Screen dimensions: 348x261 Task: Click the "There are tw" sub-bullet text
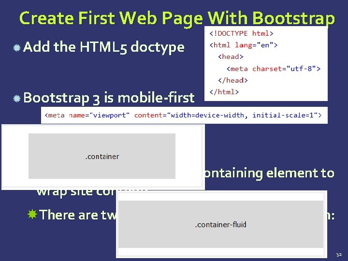(78, 215)
